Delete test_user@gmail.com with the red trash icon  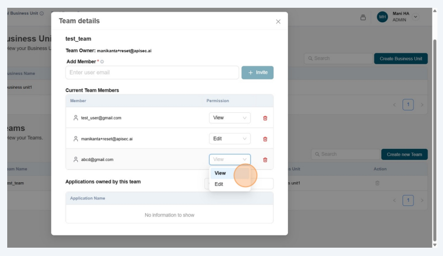click(265, 118)
